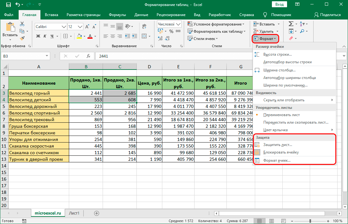348x224 pixels.
Task: Click the Undo arrow in title bar
Action: click(18, 5)
